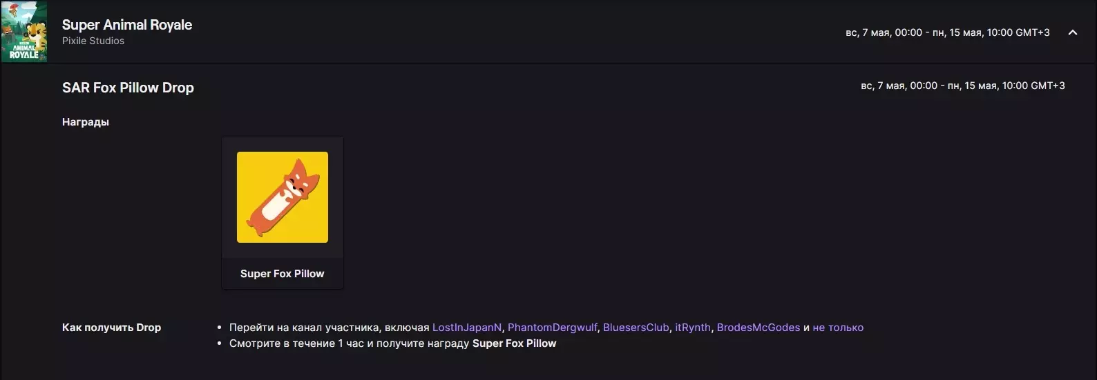Click the Pixile Studios publisher name
Screen dimensions: 1097x380
click(93, 41)
